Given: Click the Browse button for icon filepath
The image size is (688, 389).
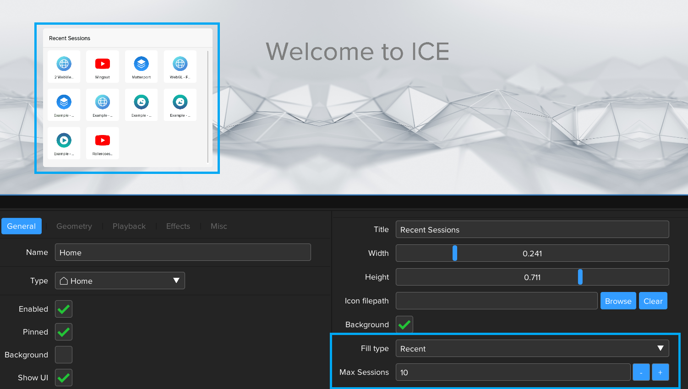Looking at the screenshot, I should [618, 301].
